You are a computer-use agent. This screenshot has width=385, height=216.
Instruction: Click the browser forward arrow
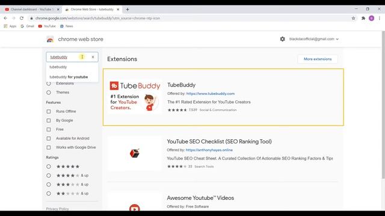(13, 18)
